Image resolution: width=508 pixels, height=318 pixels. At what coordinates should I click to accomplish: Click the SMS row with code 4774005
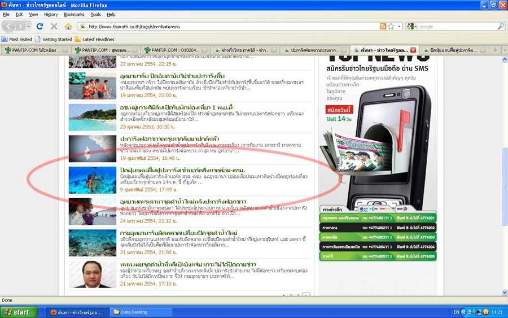378,256
